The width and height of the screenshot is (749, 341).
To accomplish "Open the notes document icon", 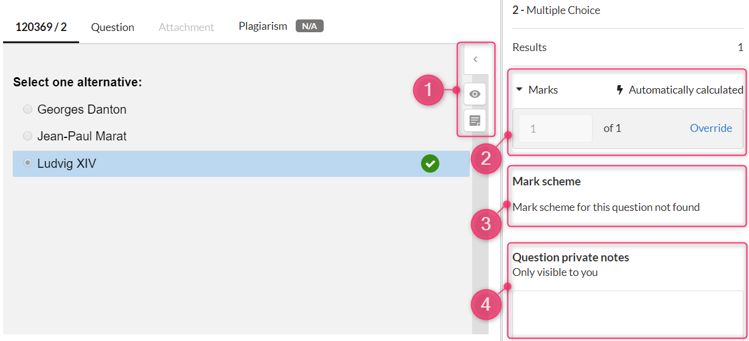I will point(475,121).
